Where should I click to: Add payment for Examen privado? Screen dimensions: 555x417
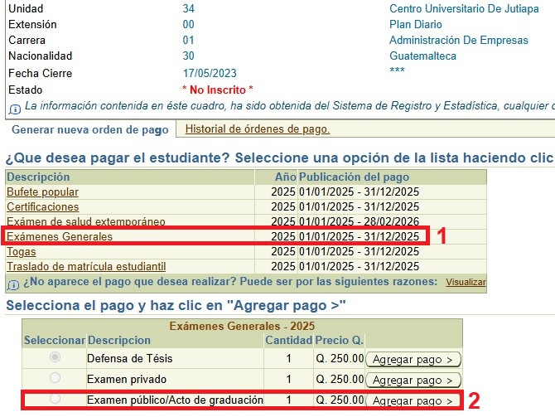pyautogui.click(x=413, y=380)
